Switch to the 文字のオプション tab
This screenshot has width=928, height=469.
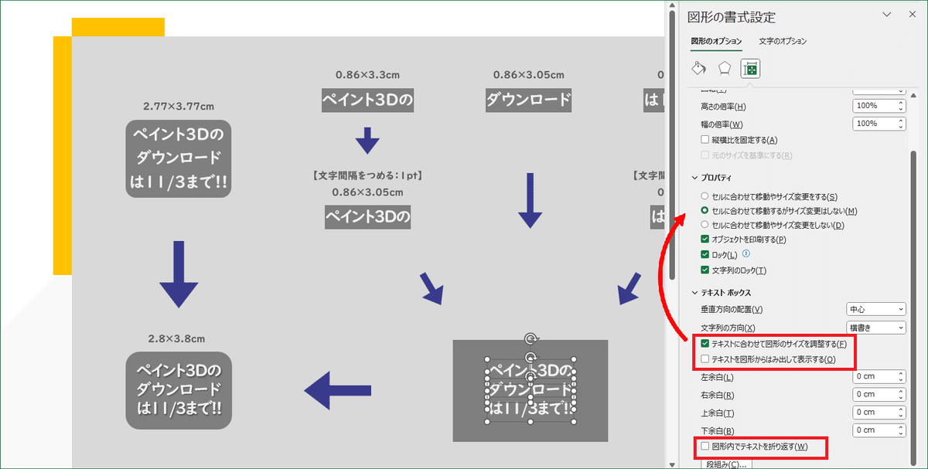click(x=783, y=41)
